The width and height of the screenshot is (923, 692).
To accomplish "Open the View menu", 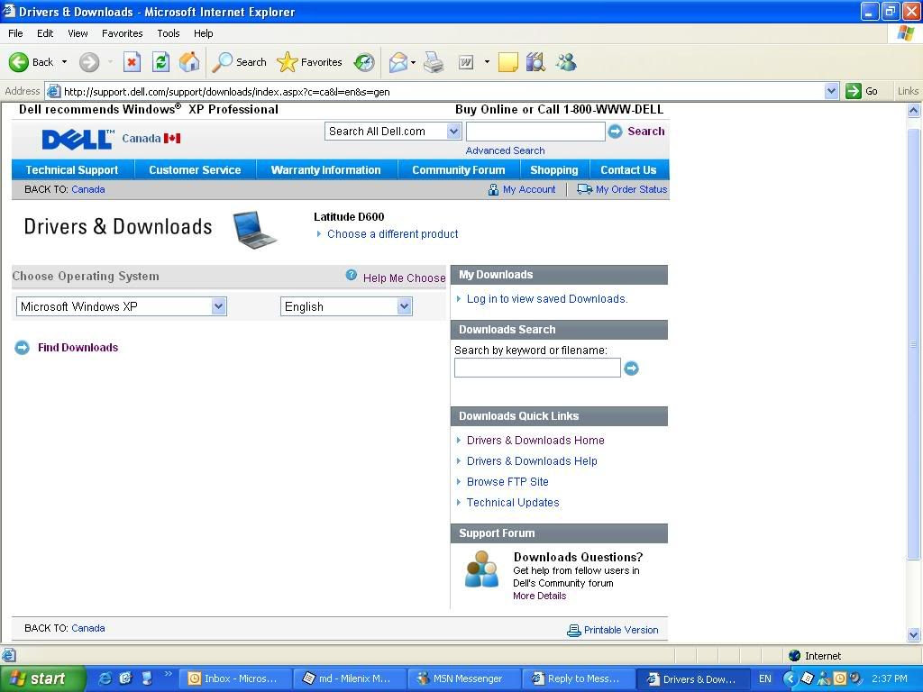I will pos(78,33).
